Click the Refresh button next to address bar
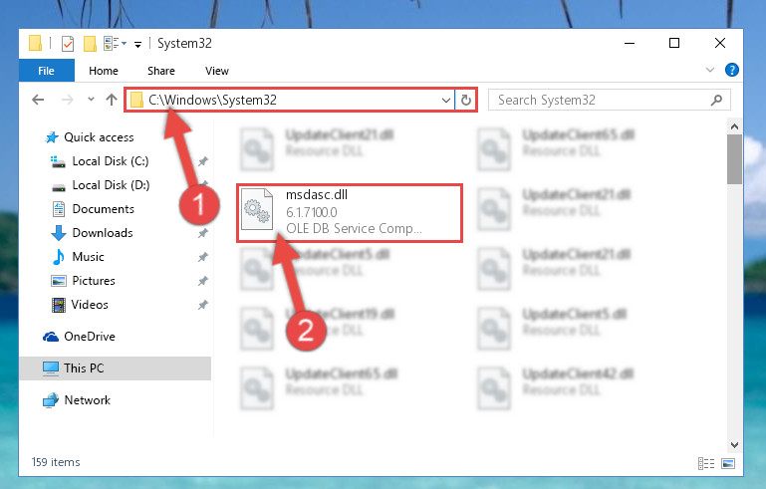The width and height of the screenshot is (766, 489). click(x=466, y=100)
